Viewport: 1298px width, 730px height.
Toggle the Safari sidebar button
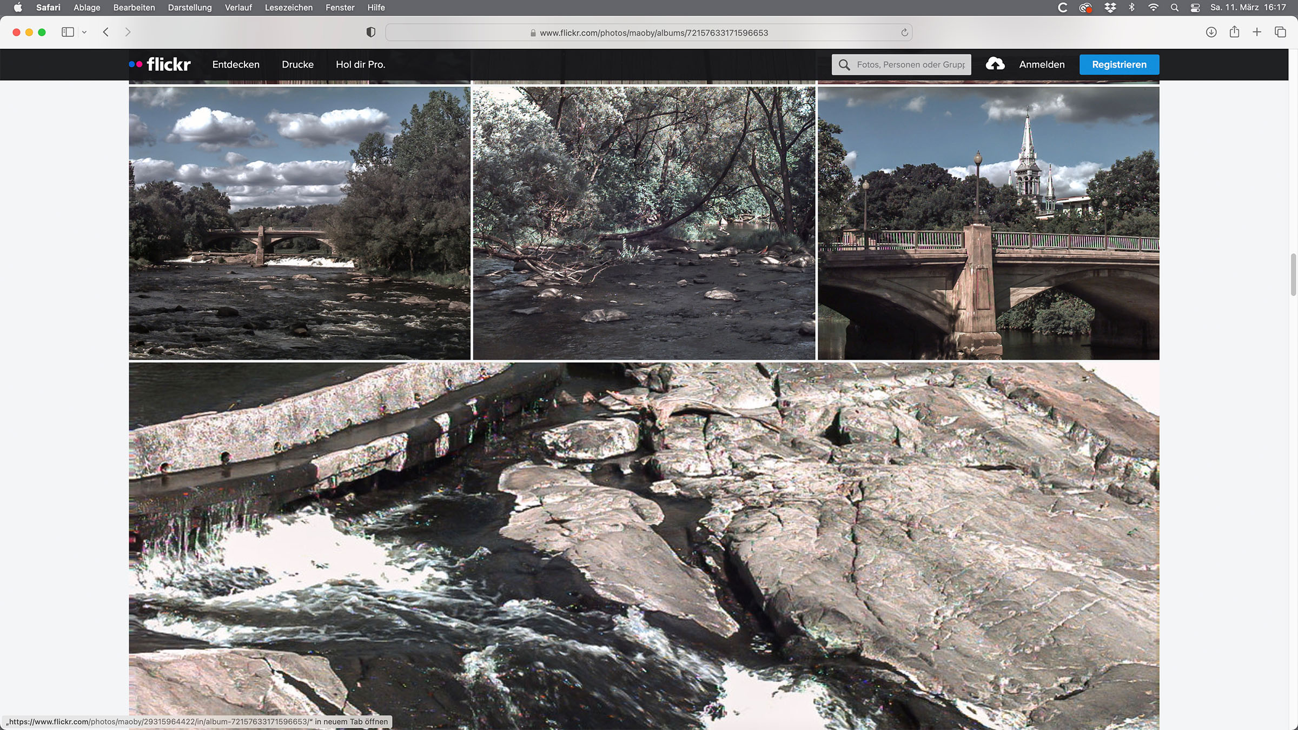(68, 32)
